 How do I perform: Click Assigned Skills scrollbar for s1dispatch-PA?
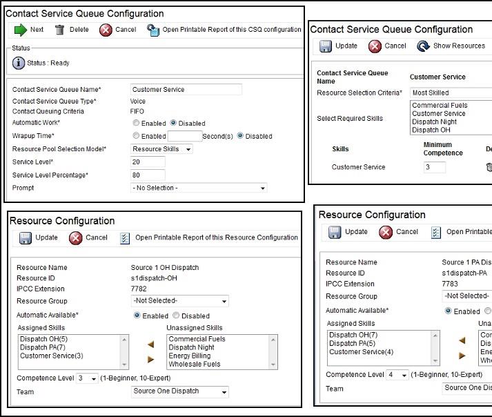tap(435, 348)
